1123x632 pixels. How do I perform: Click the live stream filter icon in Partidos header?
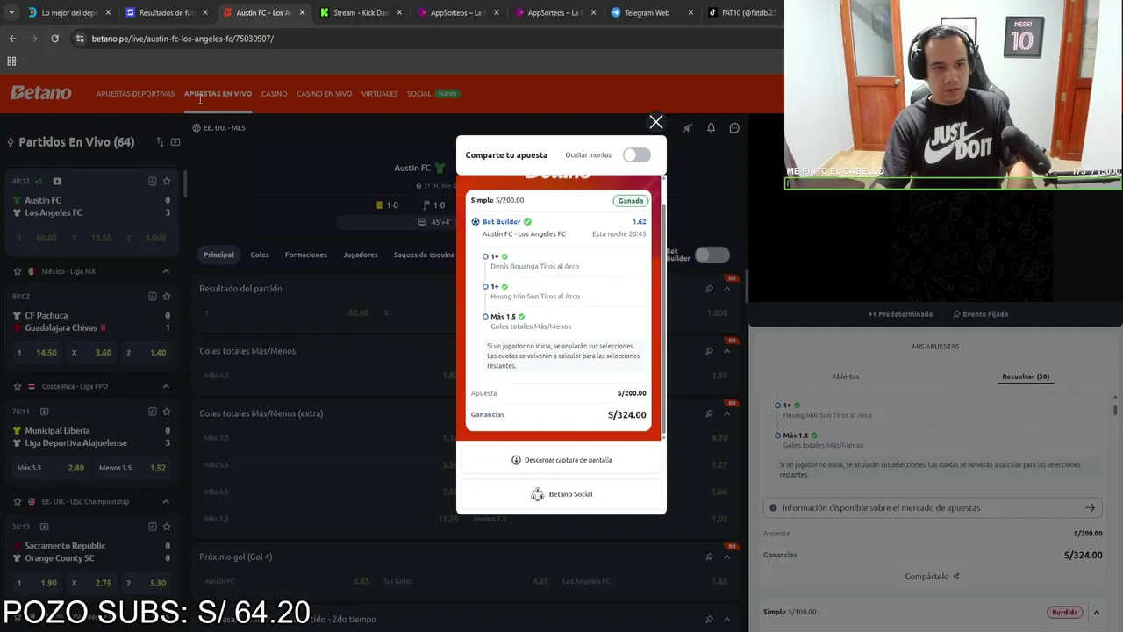[175, 142]
